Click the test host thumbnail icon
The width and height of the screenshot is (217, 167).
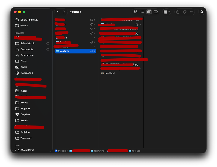[103, 73]
